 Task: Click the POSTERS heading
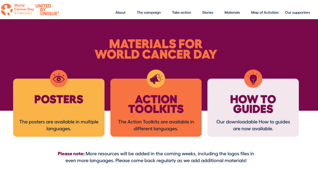59,99
